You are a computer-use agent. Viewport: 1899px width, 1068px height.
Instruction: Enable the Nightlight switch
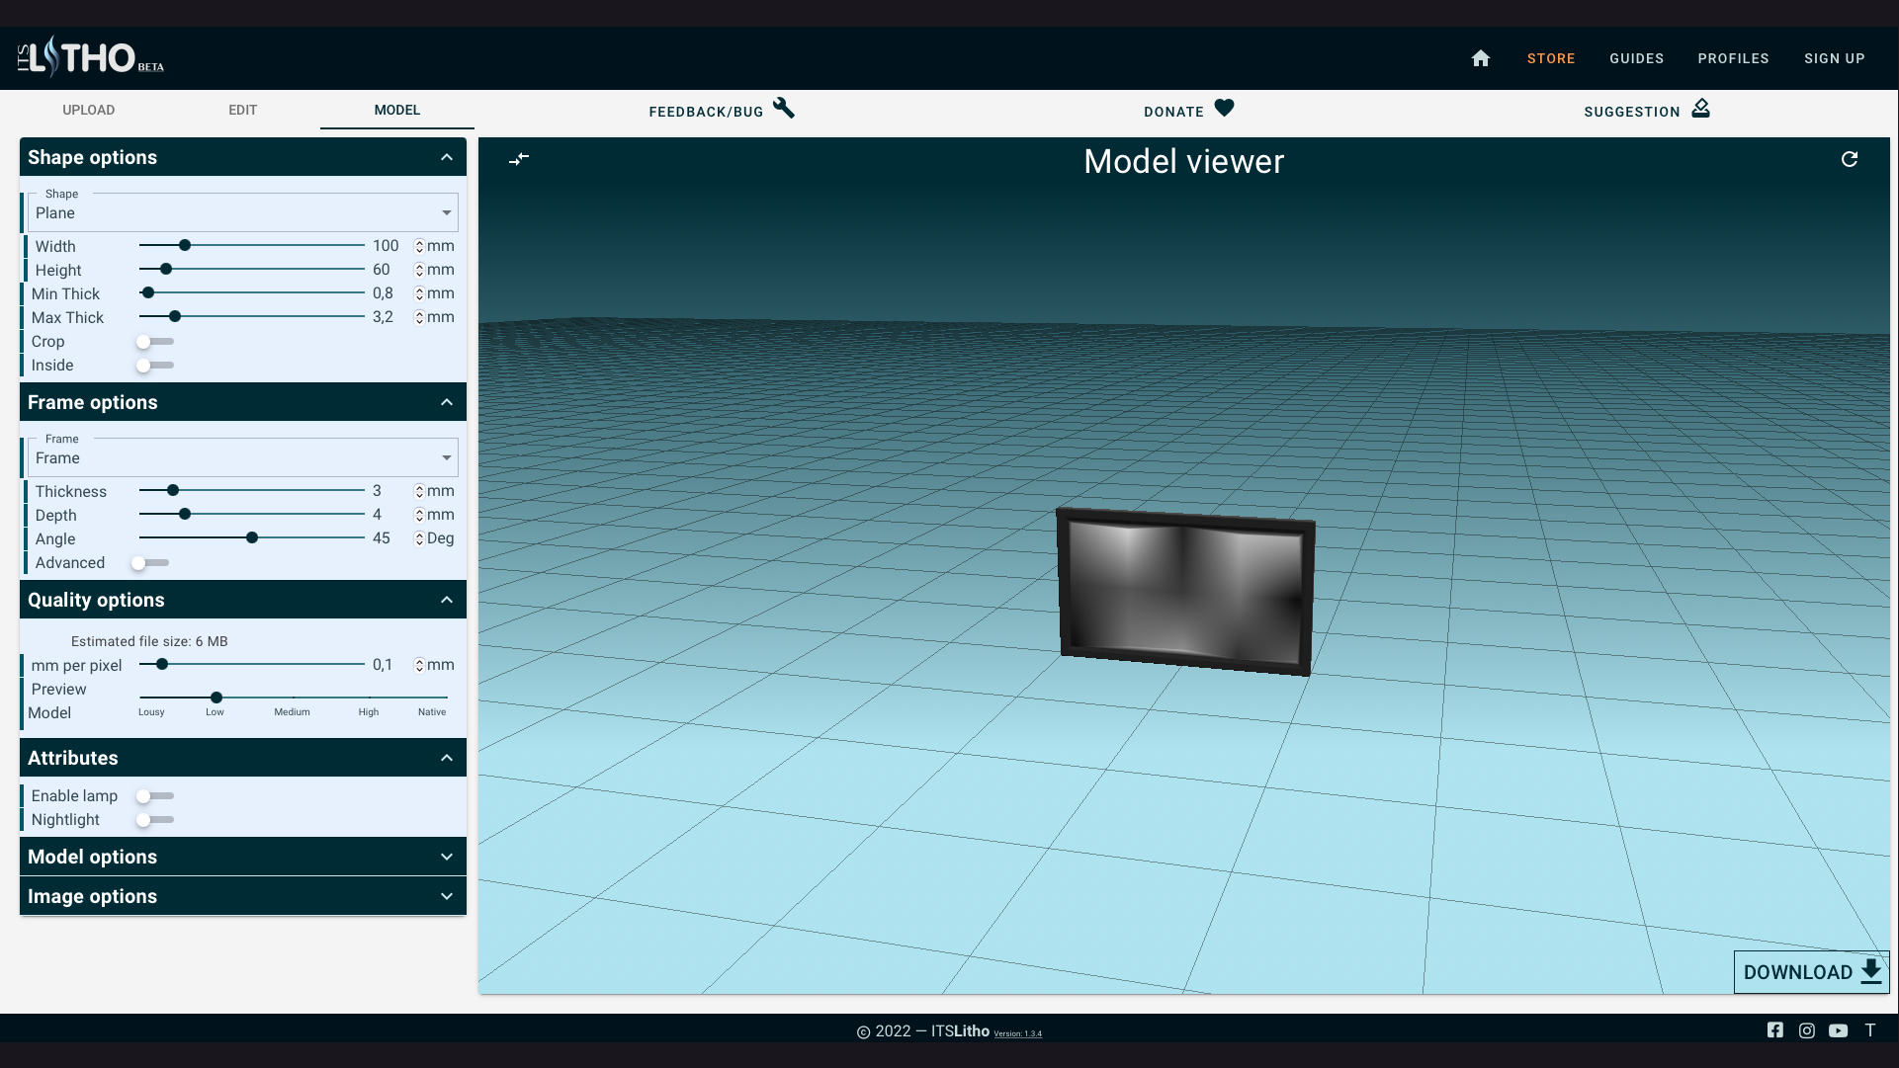[154, 820]
